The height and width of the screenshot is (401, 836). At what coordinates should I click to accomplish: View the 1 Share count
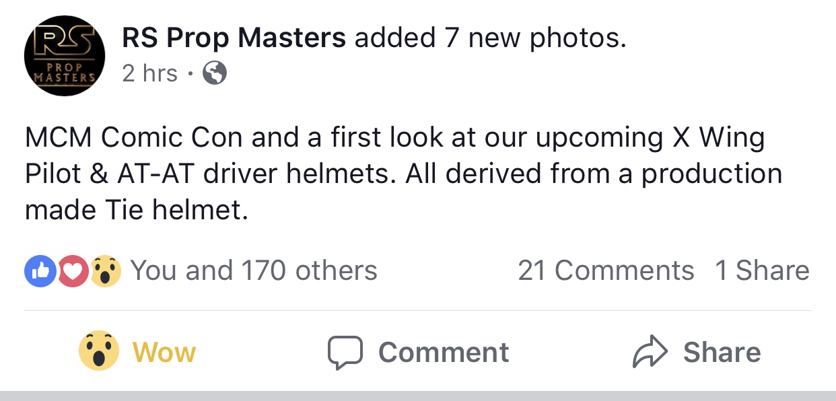click(x=762, y=270)
